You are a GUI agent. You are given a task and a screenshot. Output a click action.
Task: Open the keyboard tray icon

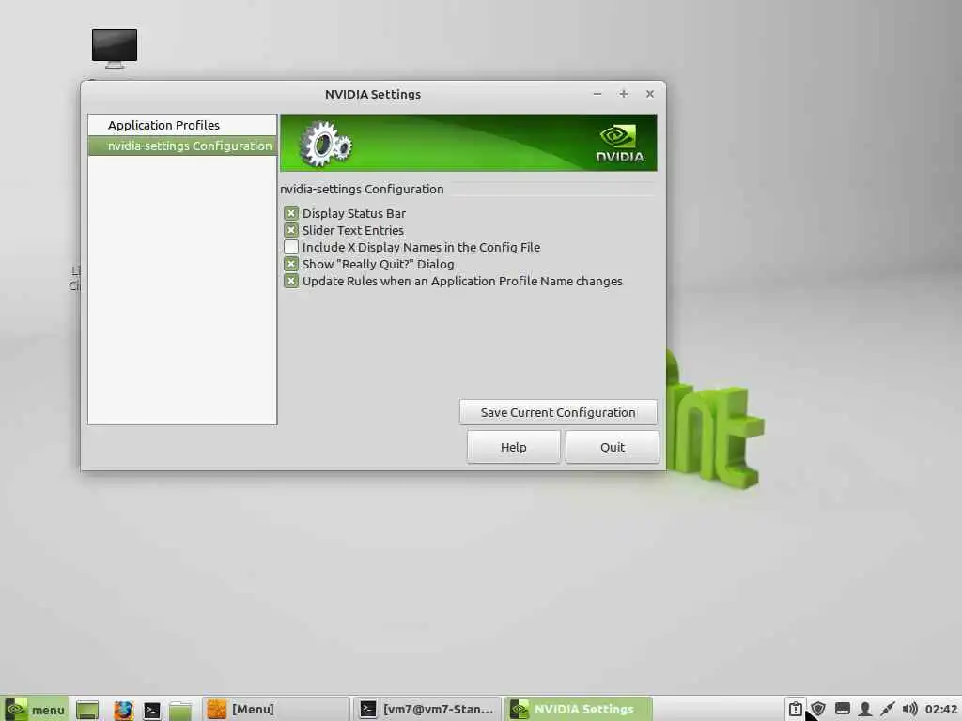click(843, 709)
